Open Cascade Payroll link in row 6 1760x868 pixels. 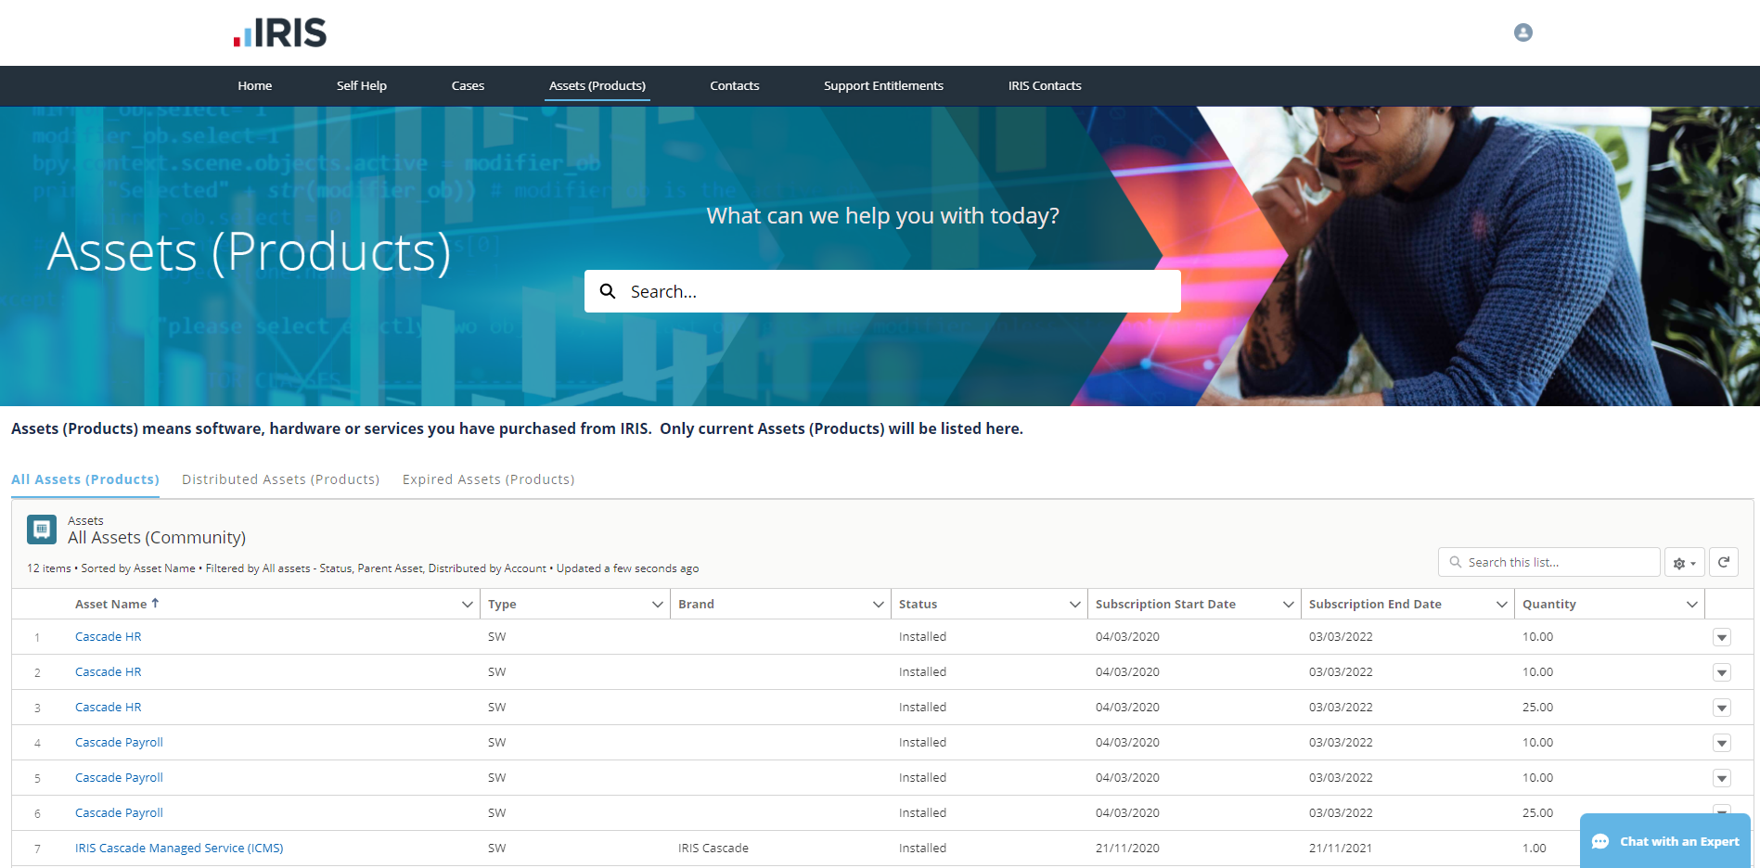tap(119, 812)
